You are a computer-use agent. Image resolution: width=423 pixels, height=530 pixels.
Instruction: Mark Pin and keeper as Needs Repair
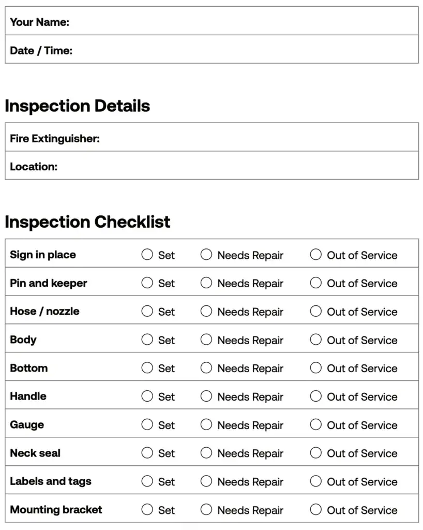pyautogui.click(x=206, y=283)
